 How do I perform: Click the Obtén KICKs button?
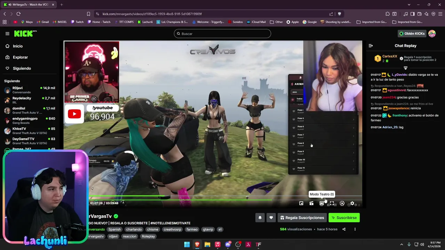point(412,34)
